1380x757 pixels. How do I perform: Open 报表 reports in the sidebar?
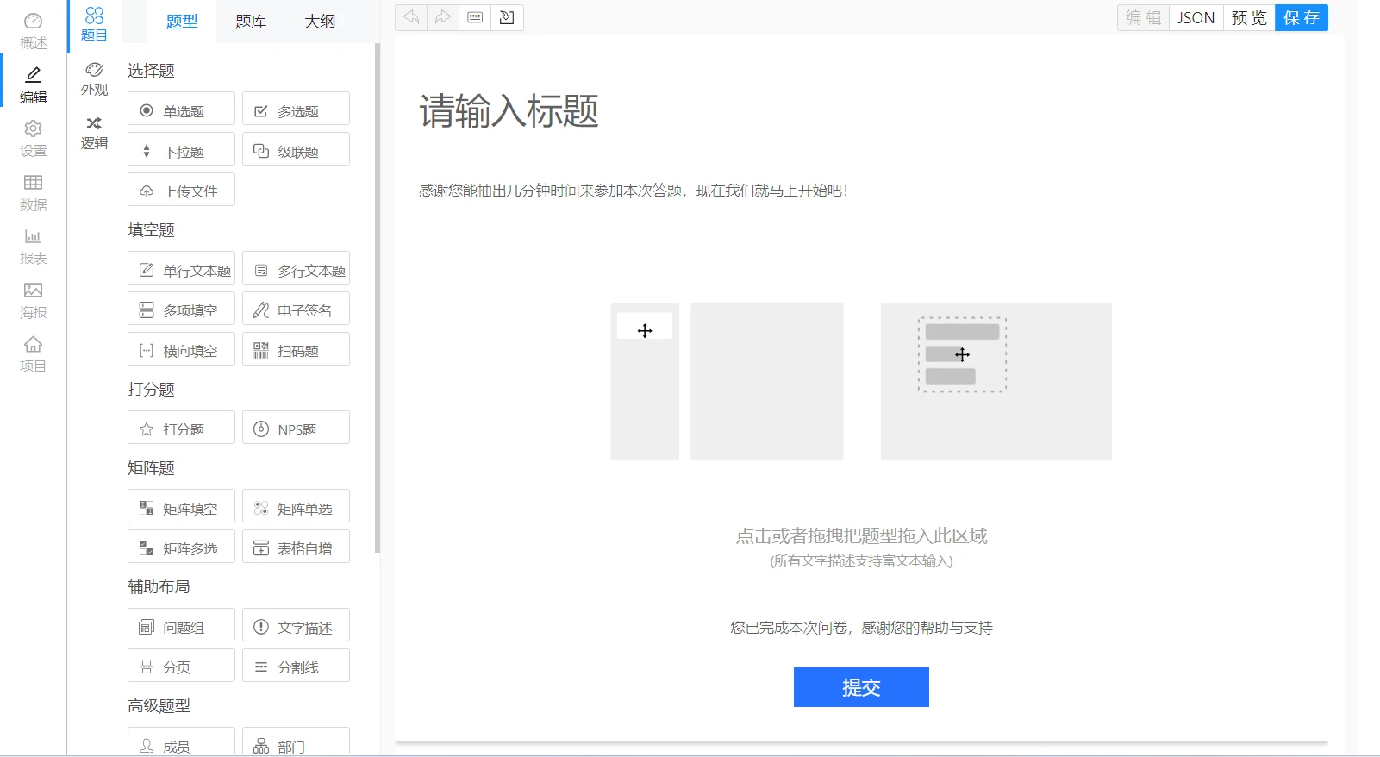[33, 247]
